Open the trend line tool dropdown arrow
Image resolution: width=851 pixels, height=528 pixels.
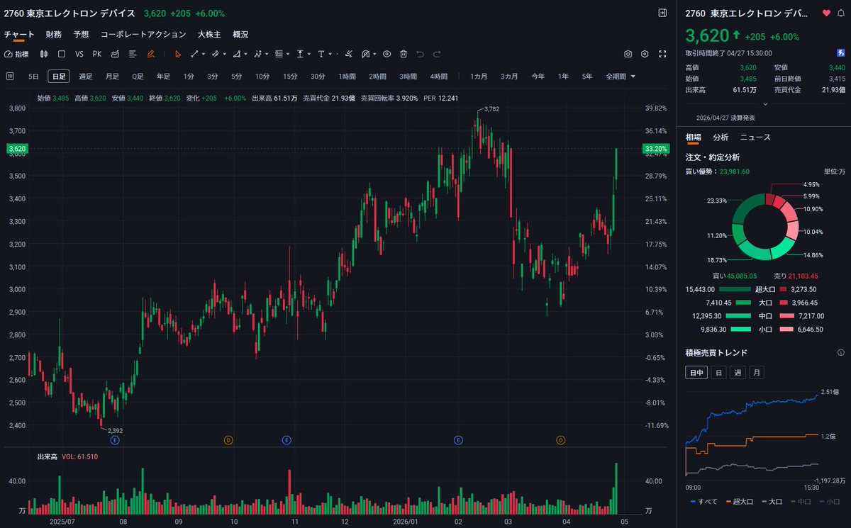[204, 54]
